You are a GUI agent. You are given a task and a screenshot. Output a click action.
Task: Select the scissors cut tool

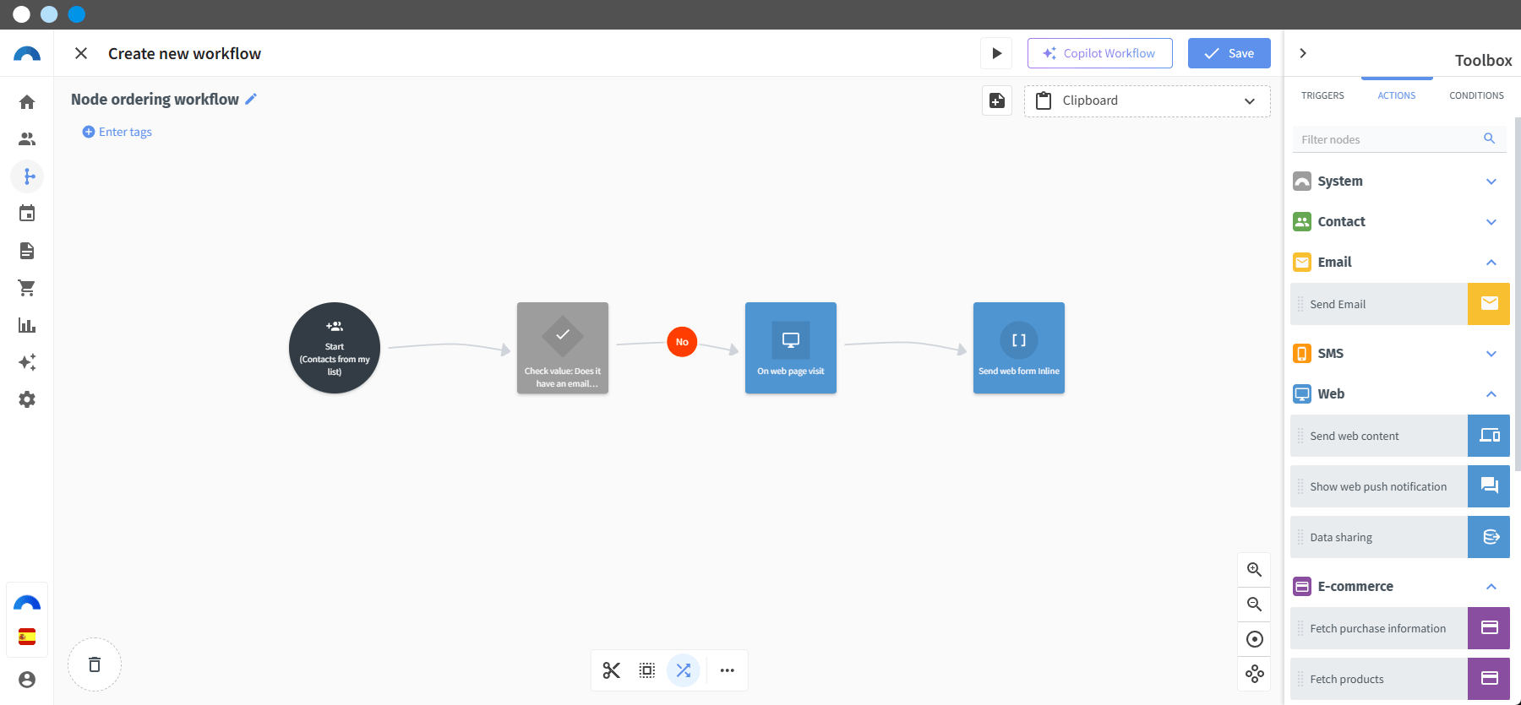[x=612, y=670]
